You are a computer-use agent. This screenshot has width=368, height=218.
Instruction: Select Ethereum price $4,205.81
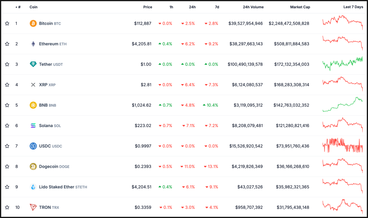point(141,44)
